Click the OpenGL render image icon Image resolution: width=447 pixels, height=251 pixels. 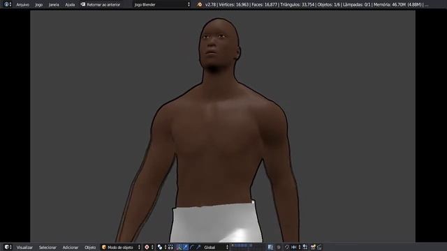click(x=313, y=248)
